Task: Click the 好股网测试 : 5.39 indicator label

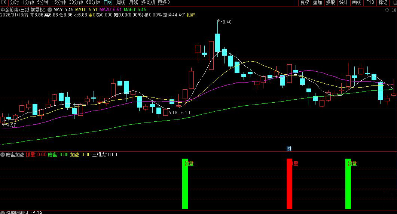Action: [24, 213]
